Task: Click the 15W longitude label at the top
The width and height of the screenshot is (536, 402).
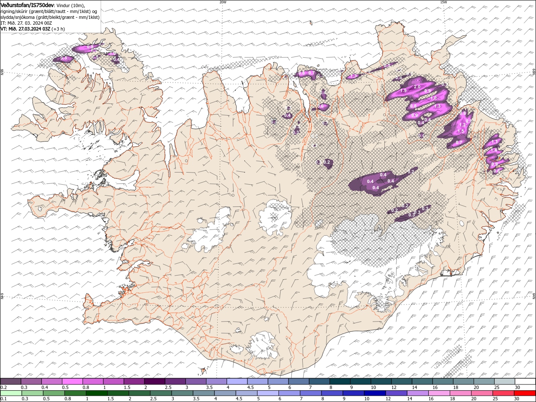Action: [443, 2]
